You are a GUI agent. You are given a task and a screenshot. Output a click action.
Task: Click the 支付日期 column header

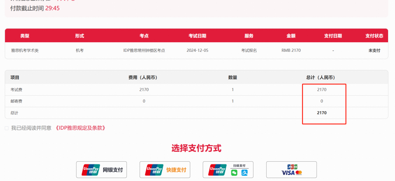click(x=333, y=36)
